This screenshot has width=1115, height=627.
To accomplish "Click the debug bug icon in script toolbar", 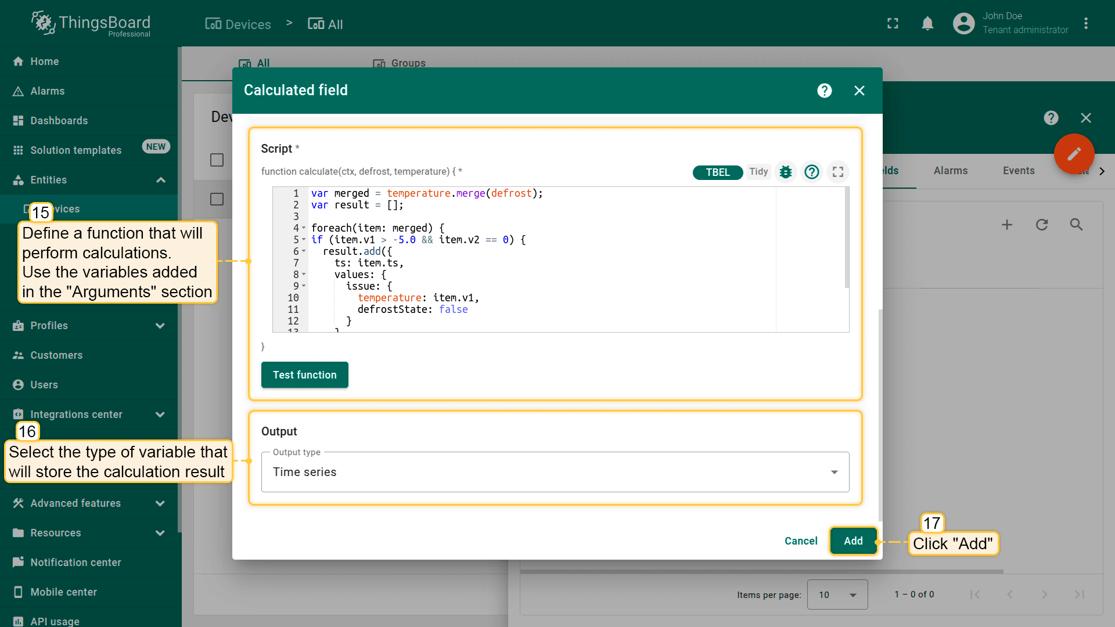I will [x=785, y=172].
